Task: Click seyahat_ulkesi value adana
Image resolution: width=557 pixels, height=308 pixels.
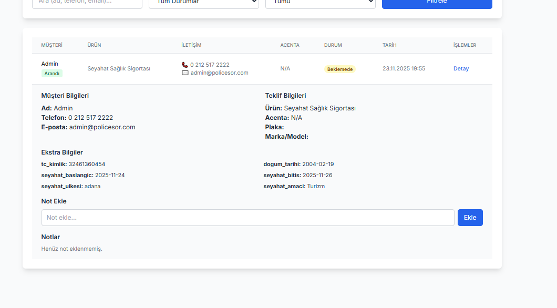Action: coord(92,186)
